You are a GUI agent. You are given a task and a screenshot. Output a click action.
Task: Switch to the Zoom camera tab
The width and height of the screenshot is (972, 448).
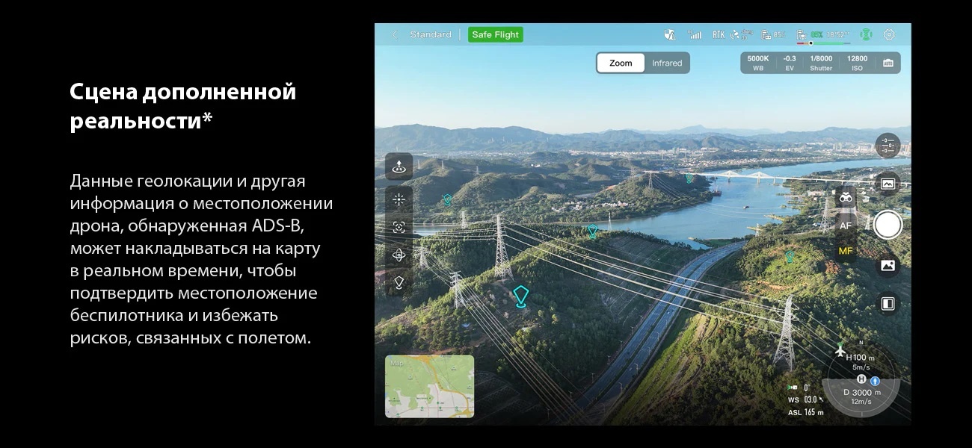[621, 63]
